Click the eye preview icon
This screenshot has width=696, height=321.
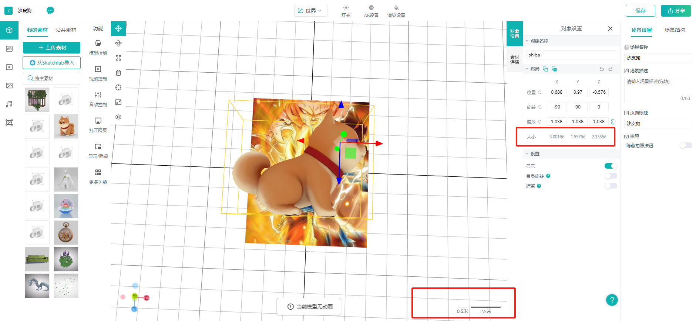118,117
